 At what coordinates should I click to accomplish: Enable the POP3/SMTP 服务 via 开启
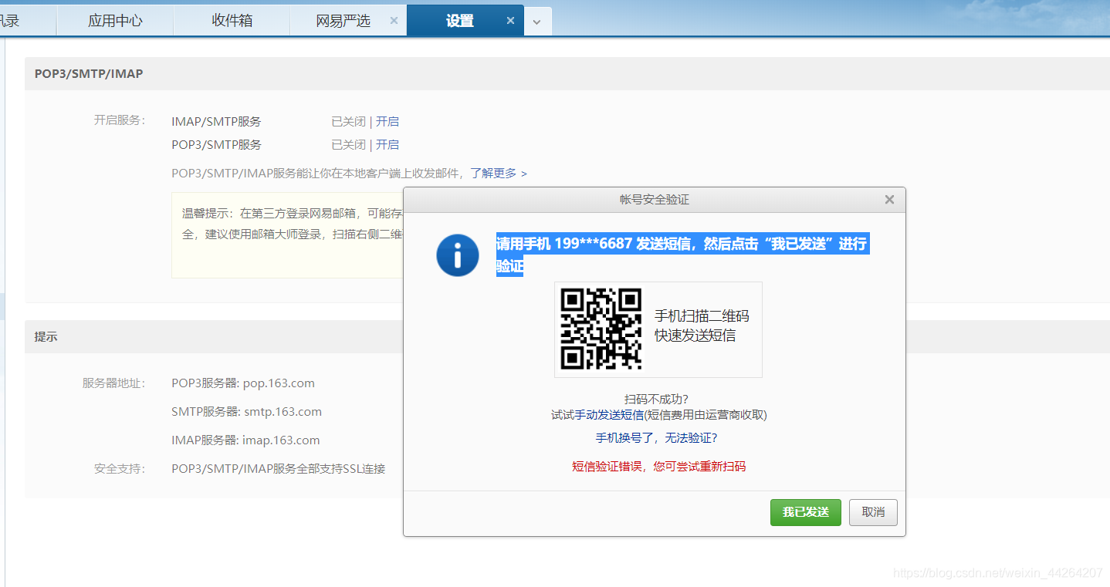click(388, 144)
